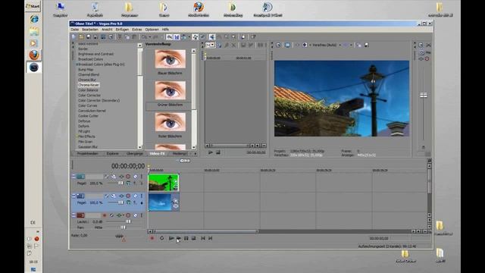Jump to the end of the project
Viewport: 485px width, 273px height.
coord(211,238)
